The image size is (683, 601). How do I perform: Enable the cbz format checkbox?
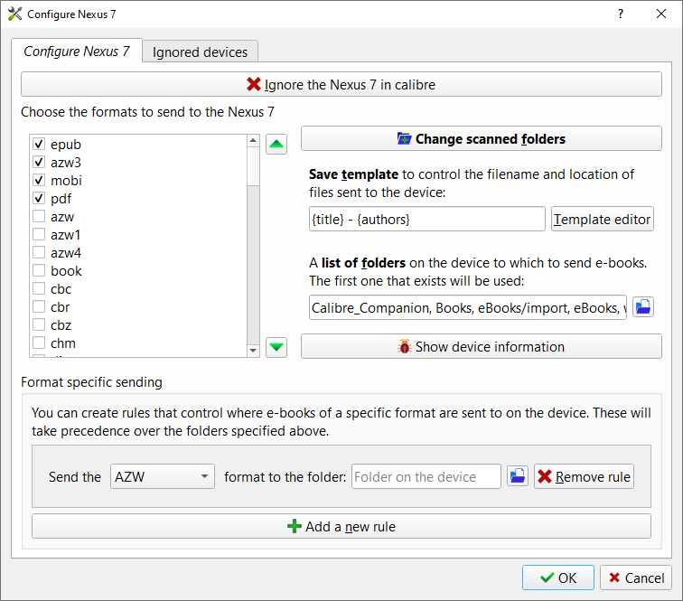point(39,324)
